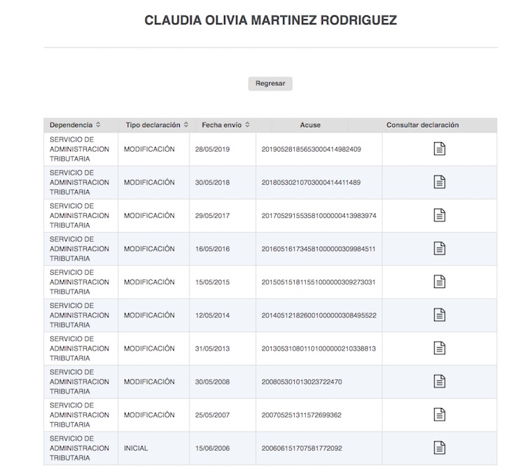
Task: Sort table by Tipo declaración column
Action: click(x=186, y=125)
